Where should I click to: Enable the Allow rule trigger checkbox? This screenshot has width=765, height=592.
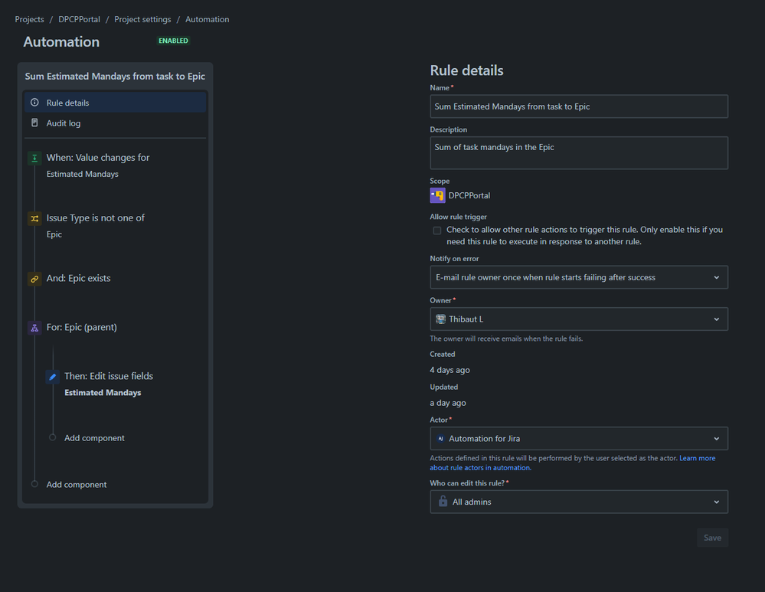437,231
